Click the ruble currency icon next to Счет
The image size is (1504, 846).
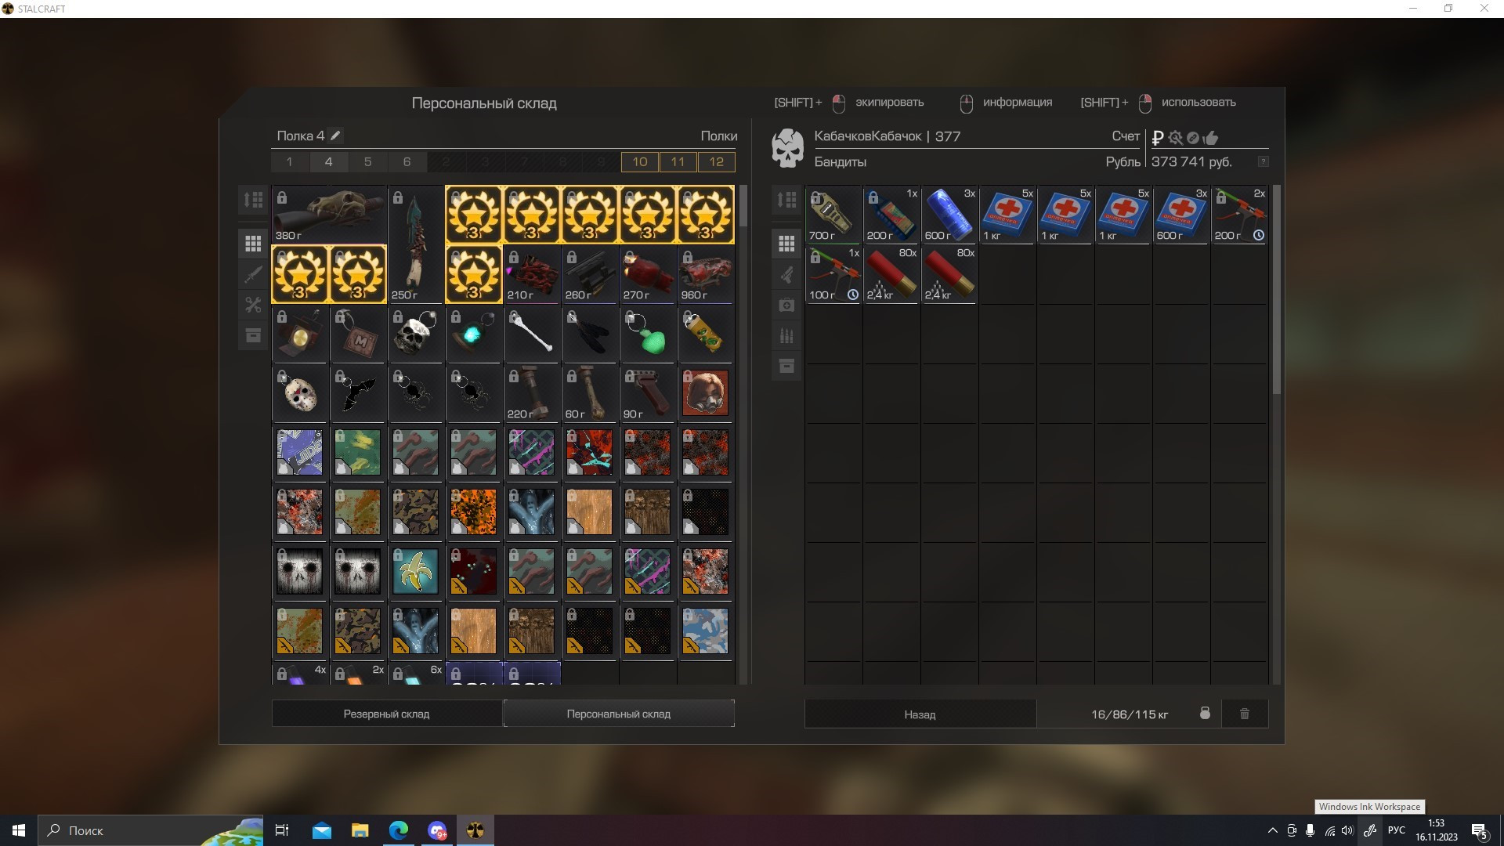pyautogui.click(x=1158, y=138)
